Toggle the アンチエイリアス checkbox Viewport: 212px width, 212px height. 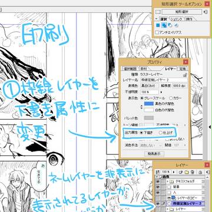coord(157,32)
